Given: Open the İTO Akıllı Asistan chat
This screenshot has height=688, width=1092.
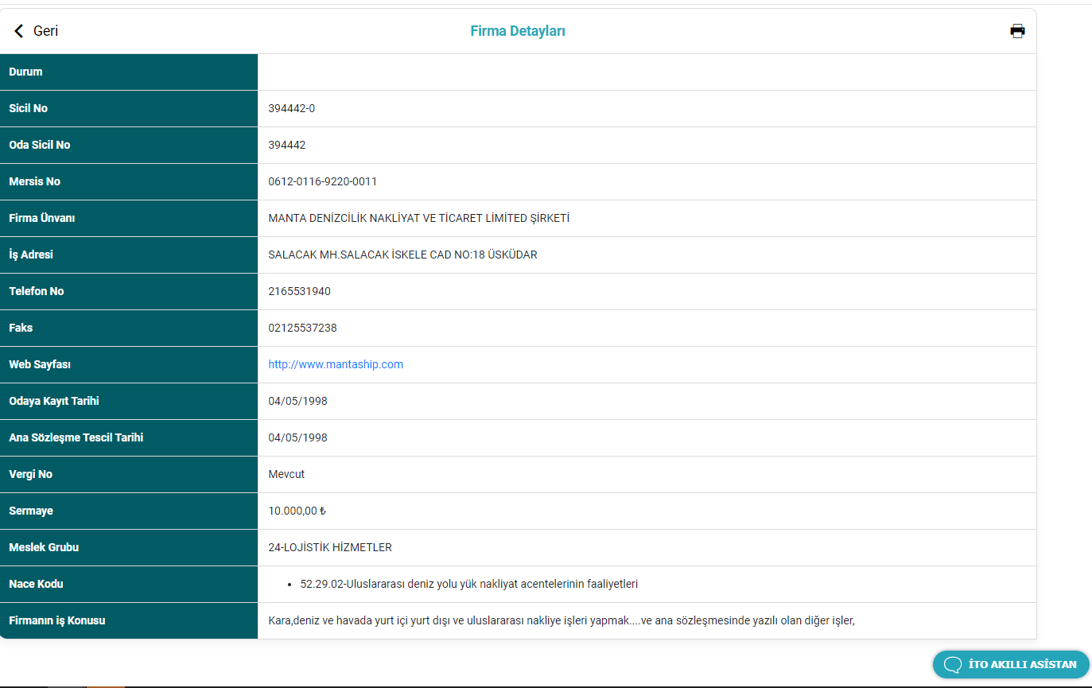Looking at the screenshot, I should pyautogui.click(x=1011, y=664).
